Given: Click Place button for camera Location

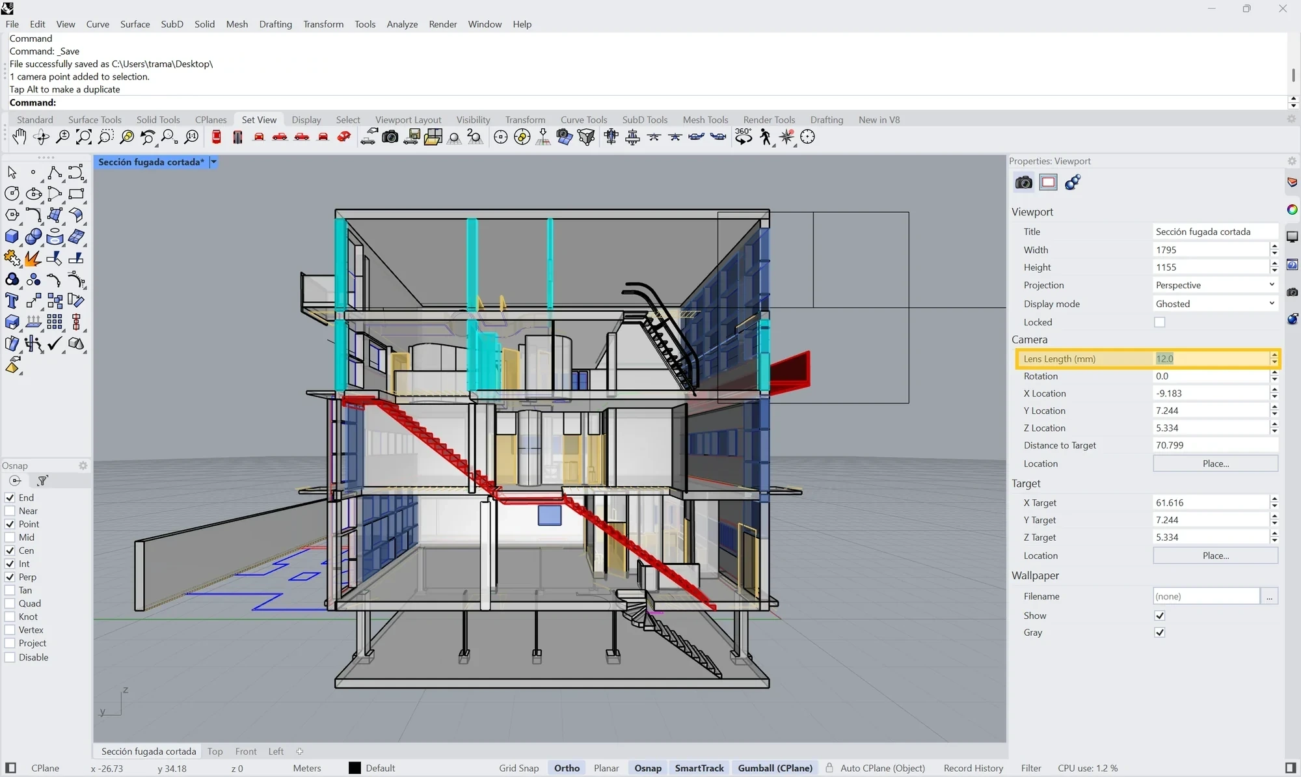Looking at the screenshot, I should pyautogui.click(x=1215, y=463).
